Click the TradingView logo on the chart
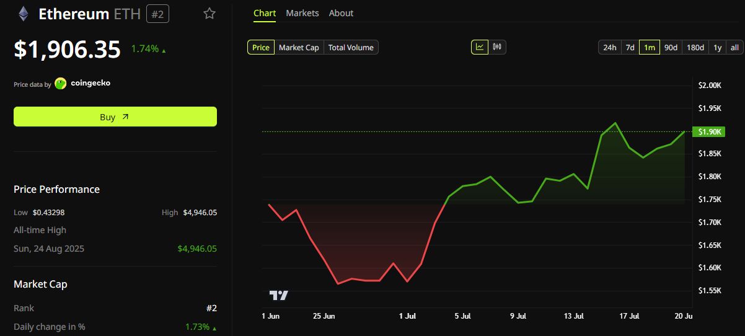Screen dimensions: 745x336 pos(278,295)
